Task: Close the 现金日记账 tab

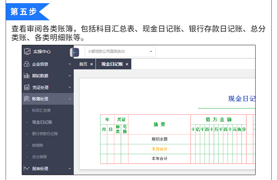Action: click(127, 64)
